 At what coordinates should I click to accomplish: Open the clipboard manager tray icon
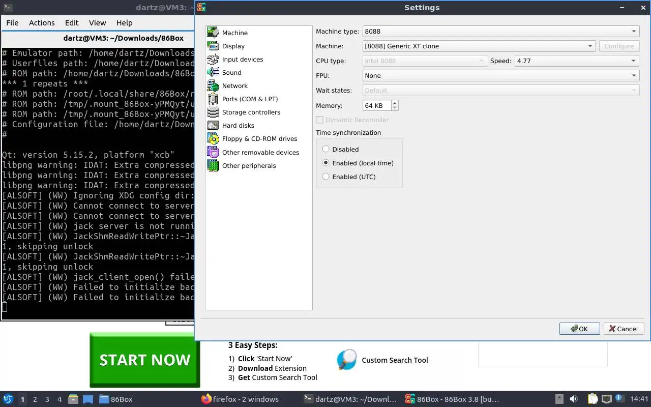593,399
